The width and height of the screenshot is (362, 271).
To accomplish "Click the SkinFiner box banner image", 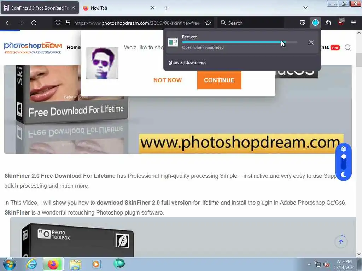I will pyautogui.click(x=178, y=109).
